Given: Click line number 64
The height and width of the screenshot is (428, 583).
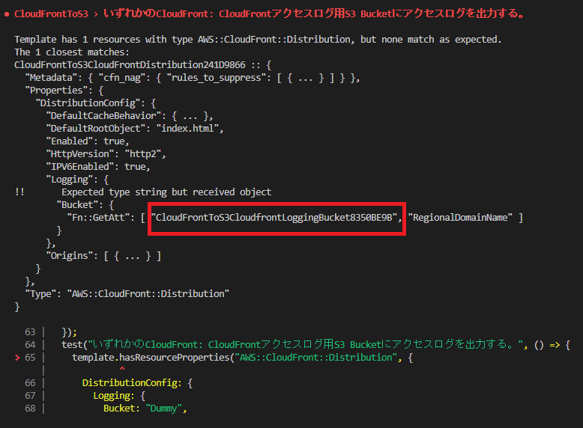Looking at the screenshot, I should point(30,344).
